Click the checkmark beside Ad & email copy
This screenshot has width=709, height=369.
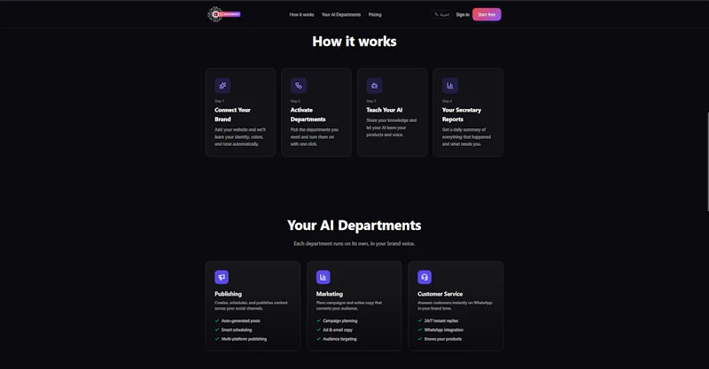click(x=319, y=330)
